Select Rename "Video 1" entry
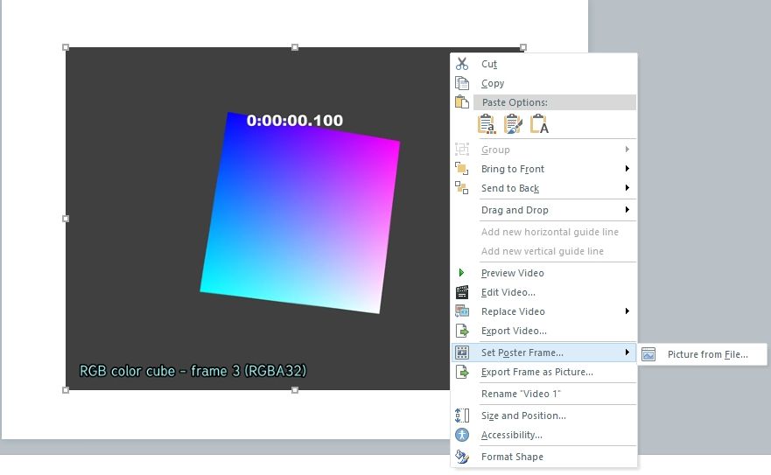771x475 pixels. [x=543, y=394]
